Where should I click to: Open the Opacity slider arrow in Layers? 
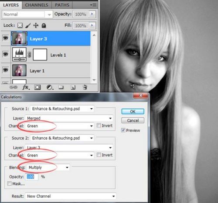92,14
